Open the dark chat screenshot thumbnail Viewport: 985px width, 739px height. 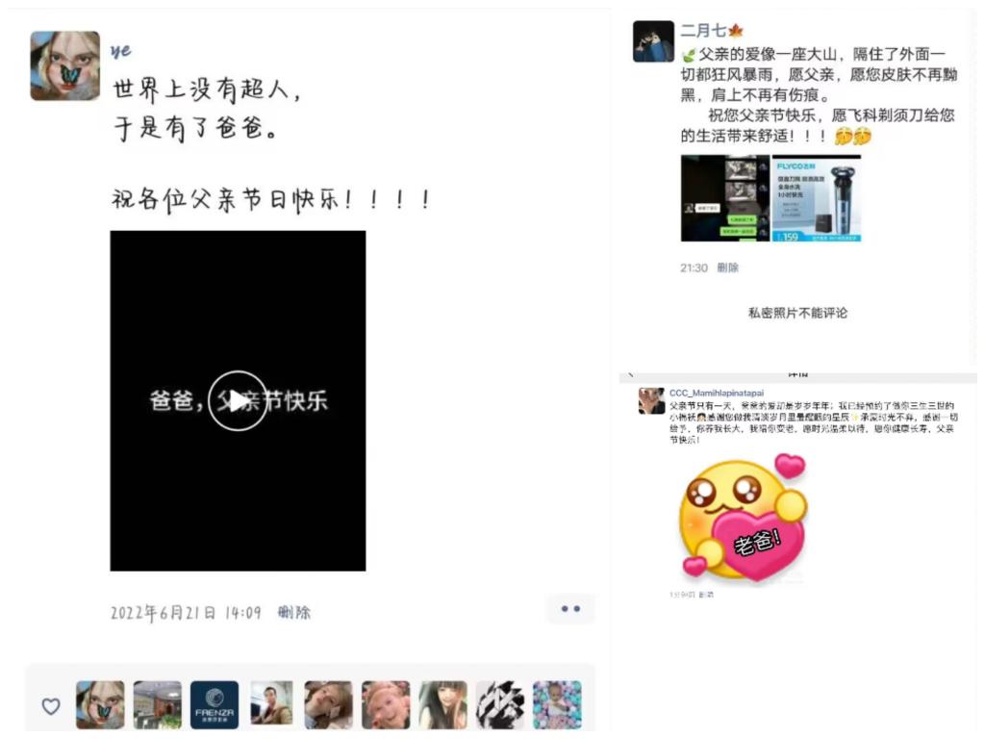[x=725, y=198]
